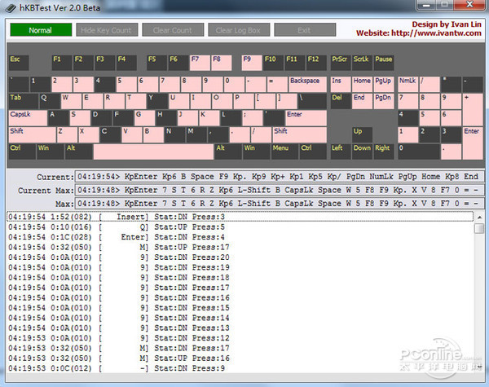The height and width of the screenshot is (387, 489).
Task: Toggle the green Normal mode button
Action: point(41,30)
